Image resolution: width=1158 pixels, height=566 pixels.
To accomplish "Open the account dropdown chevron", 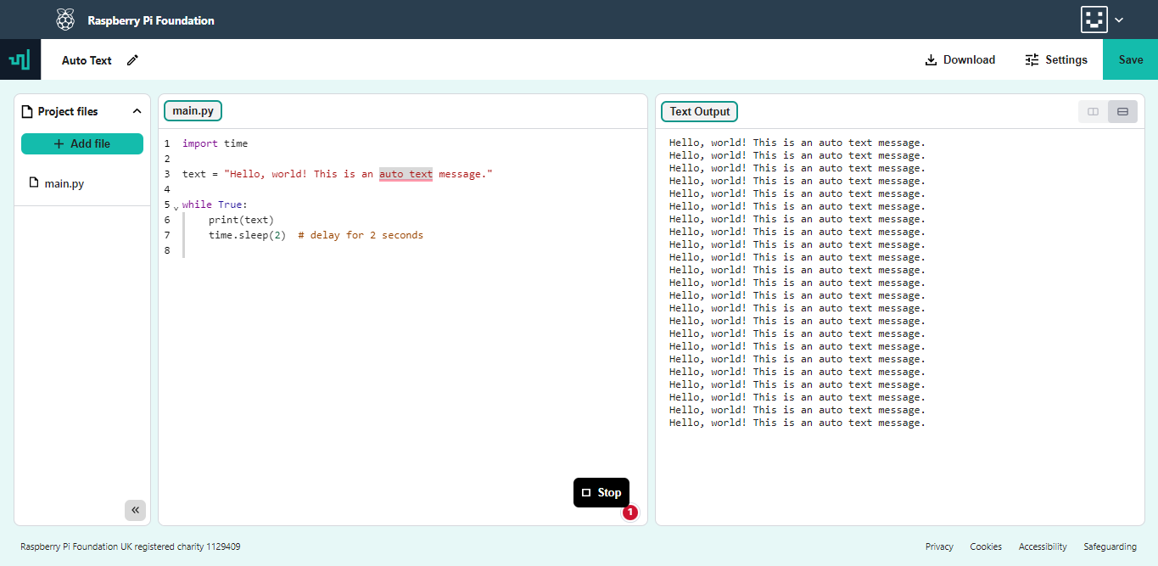I will pyautogui.click(x=1119, y=19).
